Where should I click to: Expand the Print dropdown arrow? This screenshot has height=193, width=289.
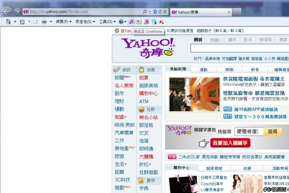pyautogui.click(x=51, y=22)
